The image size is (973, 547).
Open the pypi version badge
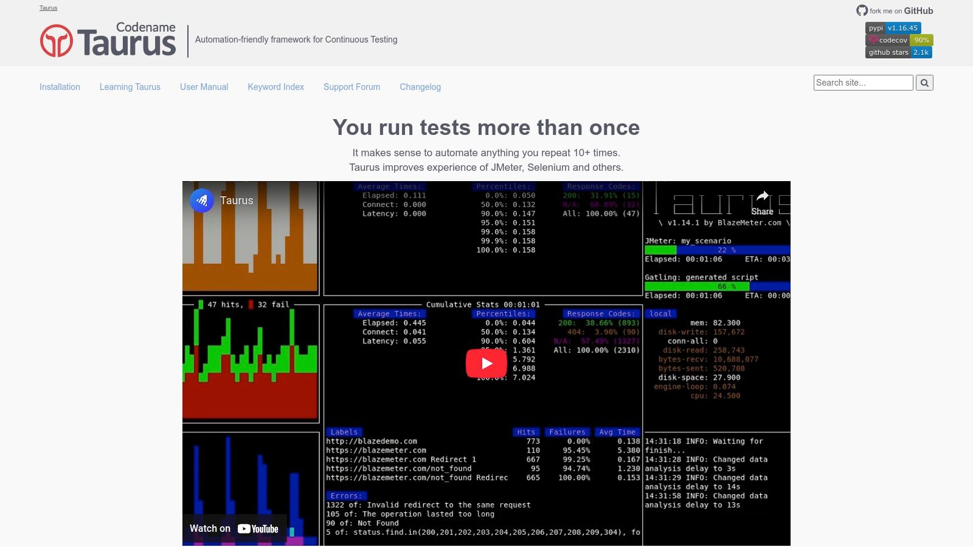coord(893,28)
